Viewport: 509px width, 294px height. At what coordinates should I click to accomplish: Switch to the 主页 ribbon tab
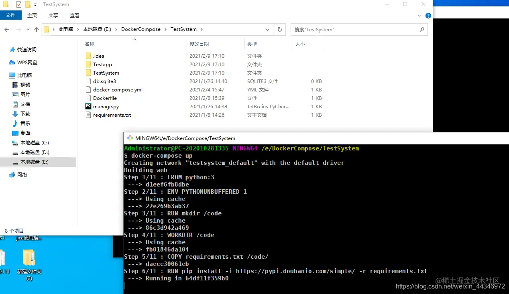coord(32,15)
